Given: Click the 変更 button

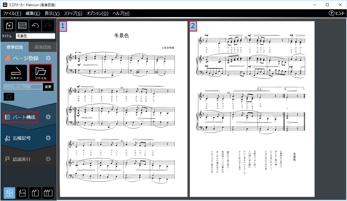Looking at the screenshot, I should tap(48, 87).
